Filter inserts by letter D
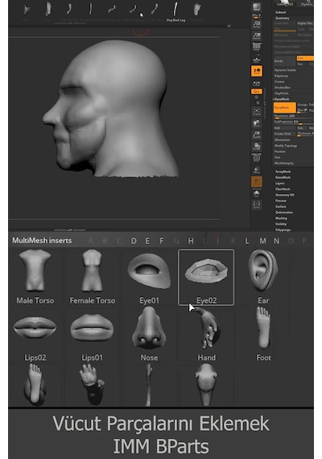Viewport: 322px width, 459px height. [x=134, y=241]
